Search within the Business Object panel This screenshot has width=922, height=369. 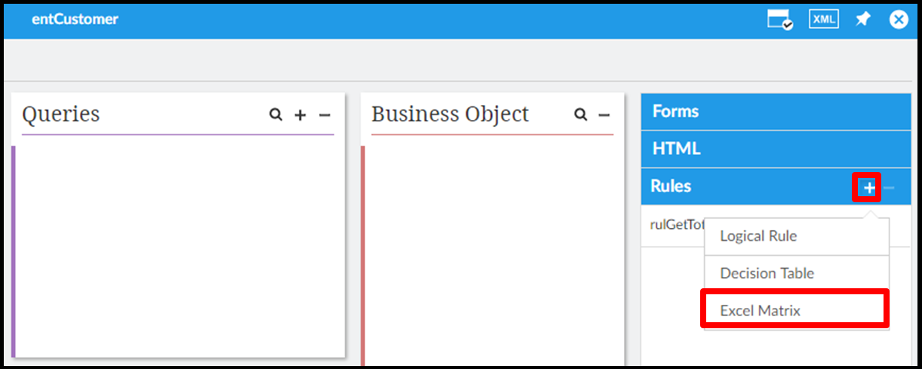(580, 115)
